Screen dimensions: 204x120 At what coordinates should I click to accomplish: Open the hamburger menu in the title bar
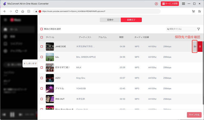point(183,4)
